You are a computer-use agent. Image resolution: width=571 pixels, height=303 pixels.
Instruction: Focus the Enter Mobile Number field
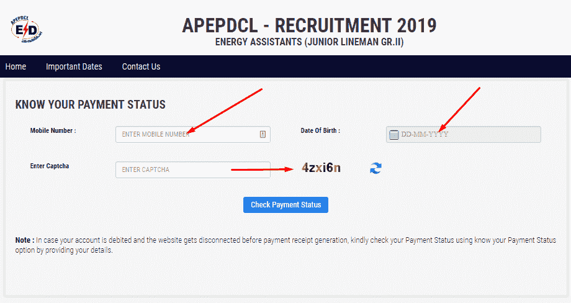tap(192, 134)
